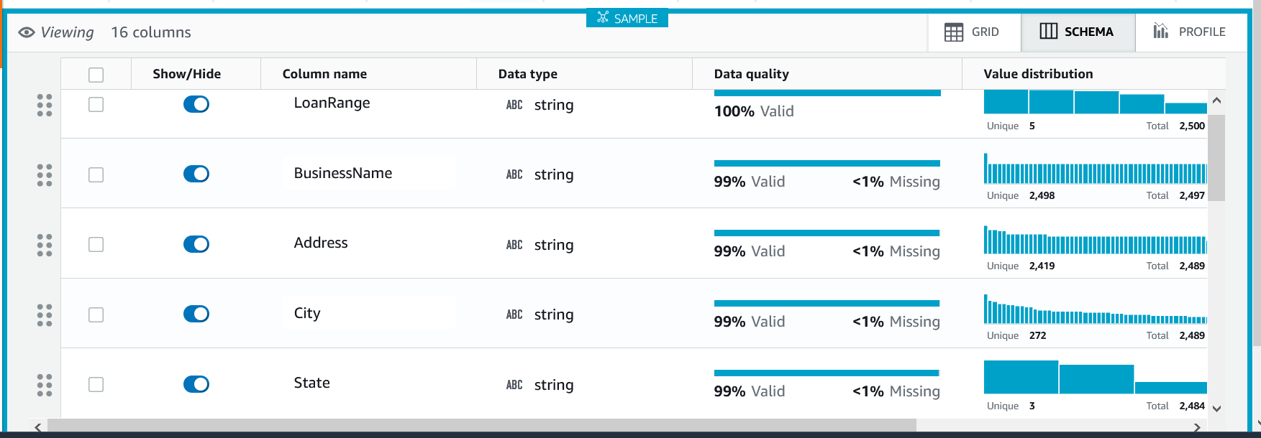The height and width of the screenshot is (438, 1261).
Task: Hide the State column using its toggle
Action: (196, 384)
